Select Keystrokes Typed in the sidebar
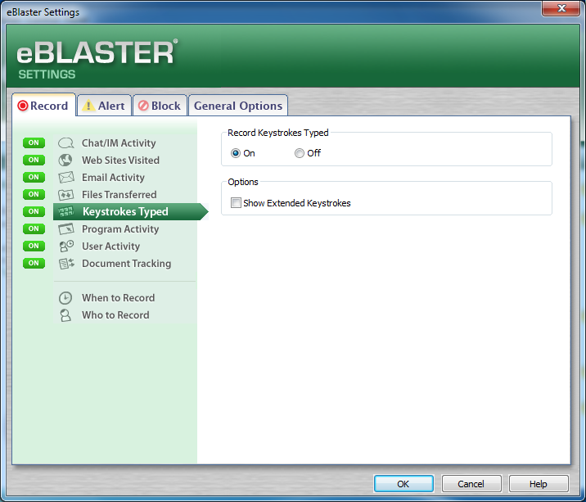586x502 pixels. click(125, 212)
